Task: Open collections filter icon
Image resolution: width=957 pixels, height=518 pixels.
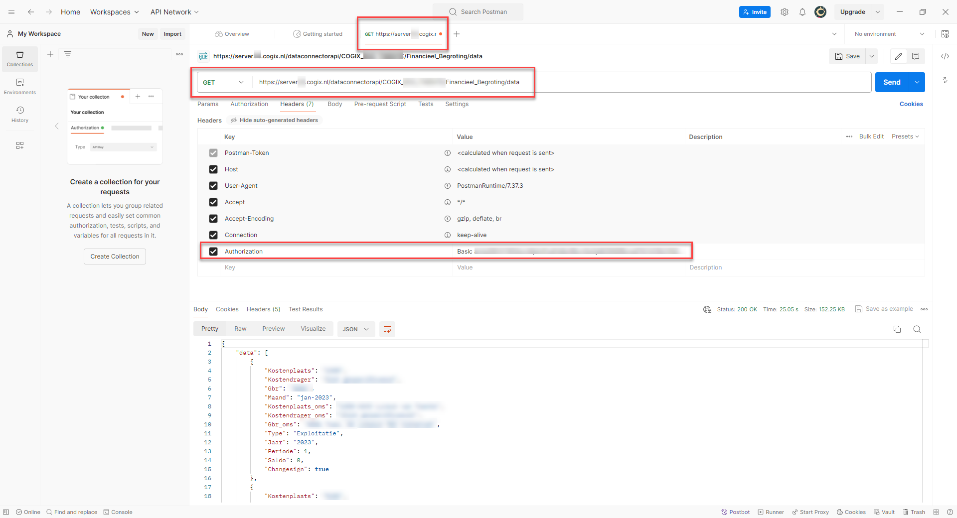Action: (68, 54)
